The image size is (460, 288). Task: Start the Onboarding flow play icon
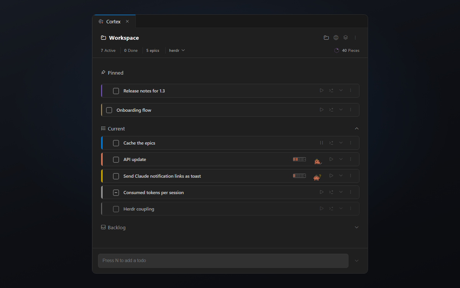(322, 110)
